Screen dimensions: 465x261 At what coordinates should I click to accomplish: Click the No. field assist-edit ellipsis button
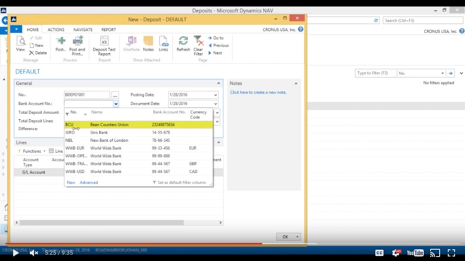click(115, 95)
